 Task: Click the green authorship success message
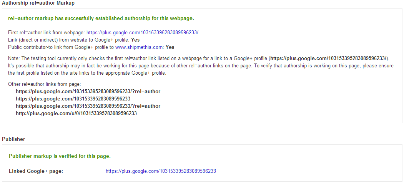(x=101, y=18)
